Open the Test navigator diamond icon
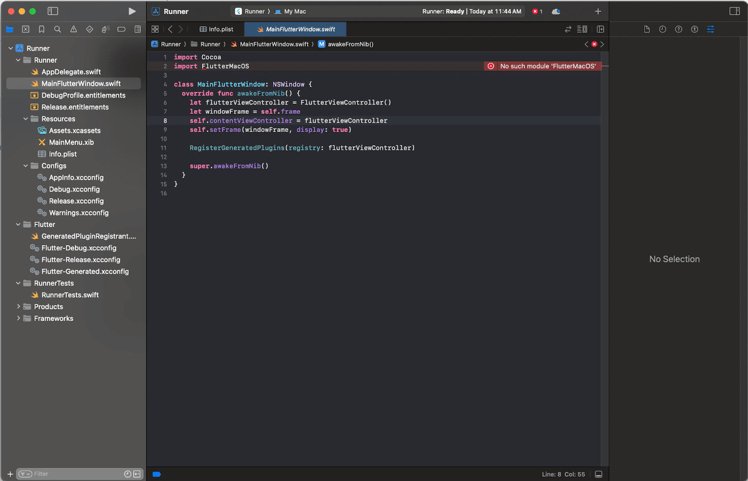748x481 pixels. [90, 29]
